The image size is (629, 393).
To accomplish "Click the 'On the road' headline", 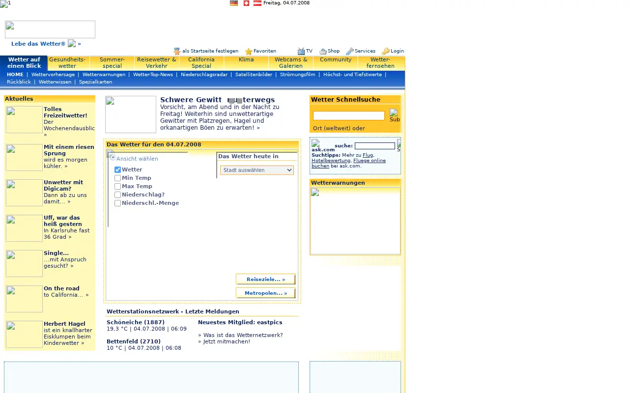I will (x=61, y=288).
